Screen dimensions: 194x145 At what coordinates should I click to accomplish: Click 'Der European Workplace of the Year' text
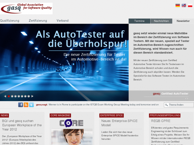22,140
